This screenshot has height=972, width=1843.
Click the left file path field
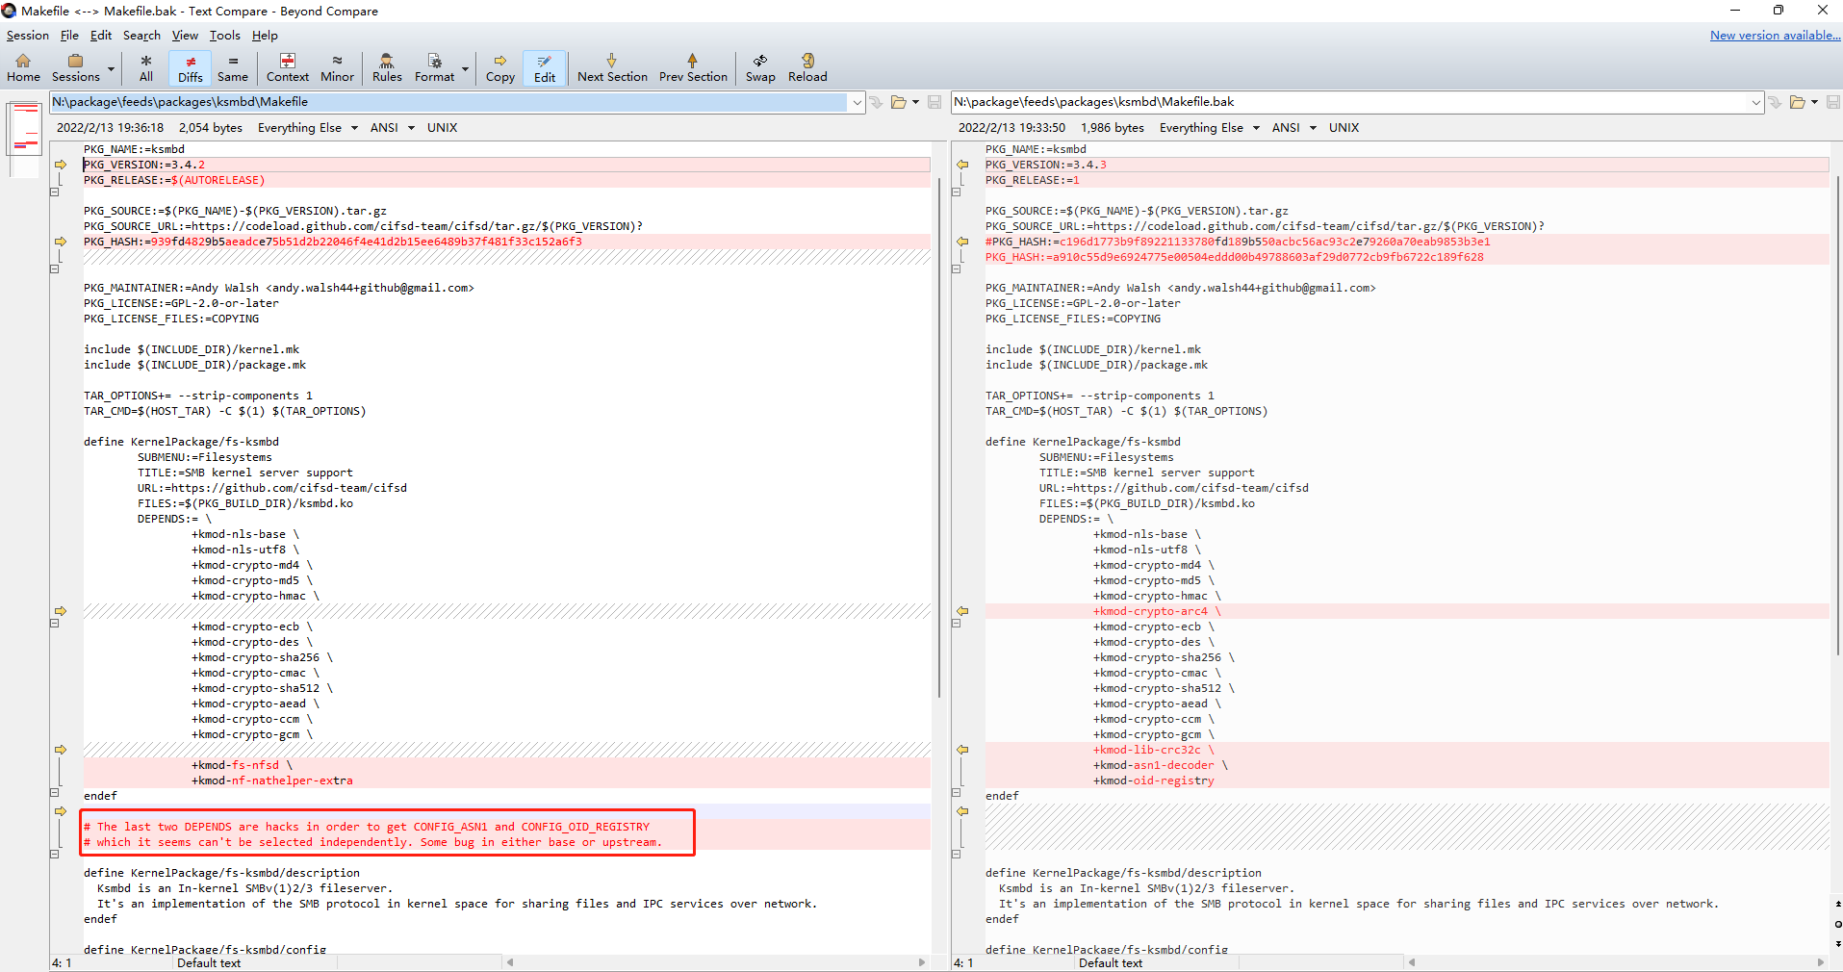tap(450, 102)
